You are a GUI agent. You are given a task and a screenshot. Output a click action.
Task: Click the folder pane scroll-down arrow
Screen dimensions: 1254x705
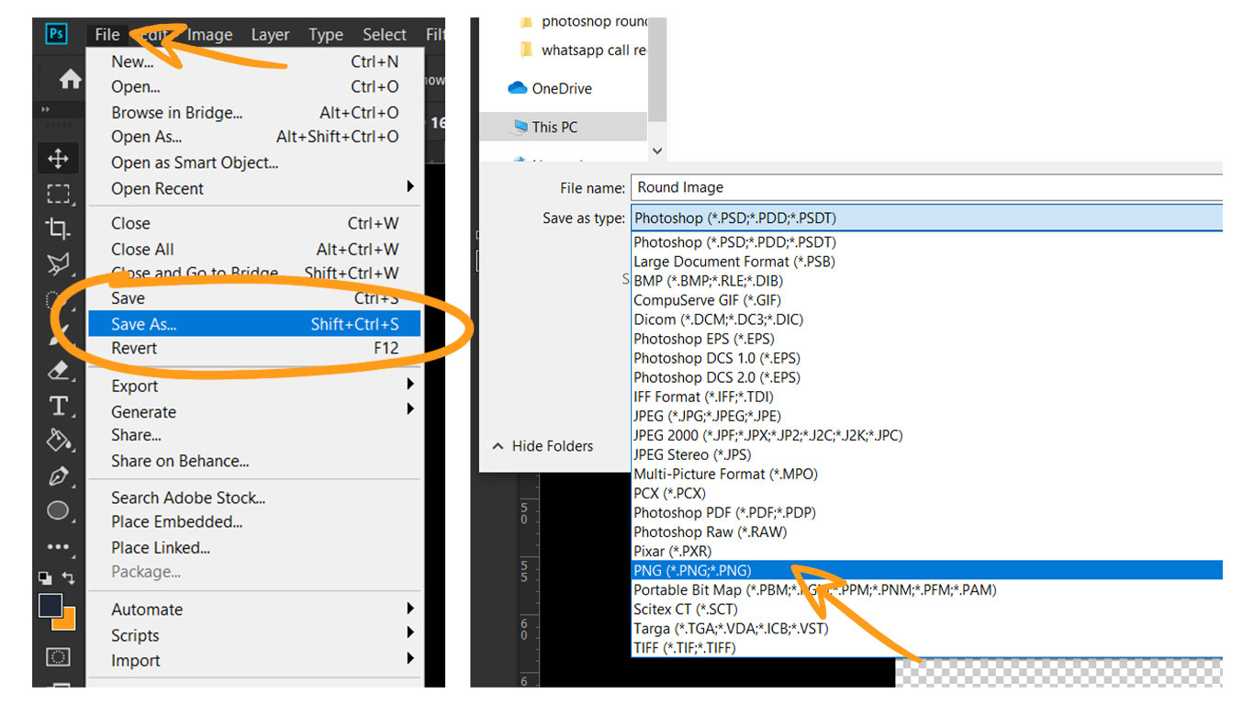(656, 151)
